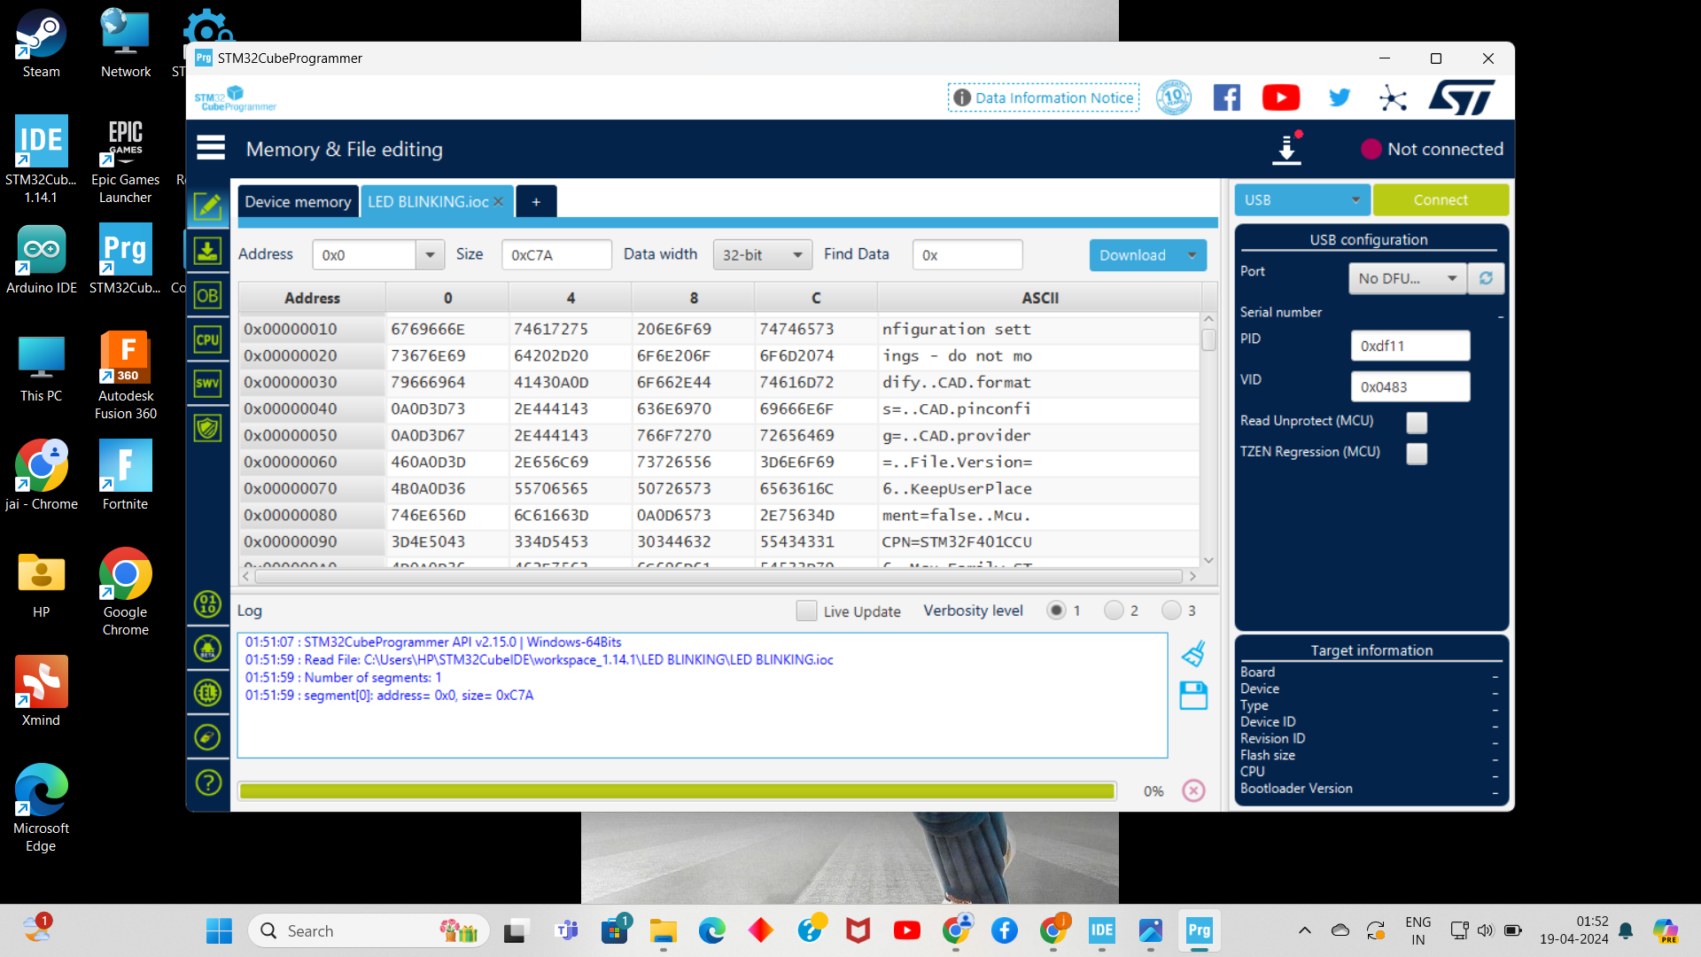The image size is (1701, 957).
Task: Expand the Download button arrow
Action: [1192, 255]
